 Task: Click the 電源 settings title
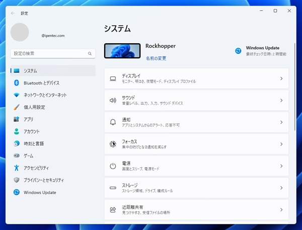[x=126, y=164]
